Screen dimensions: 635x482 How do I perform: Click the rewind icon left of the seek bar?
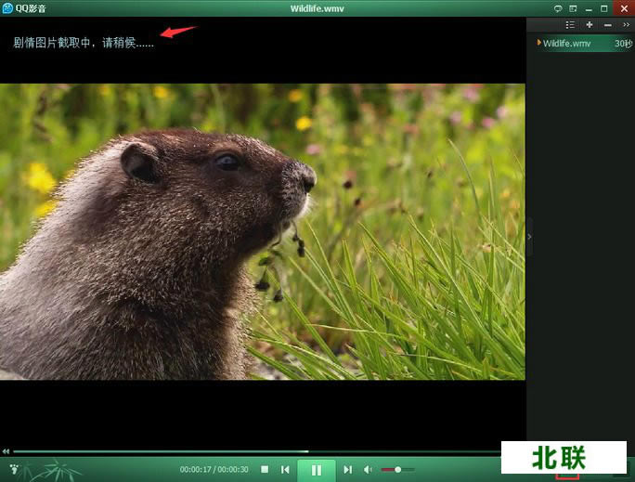point(6,451)
